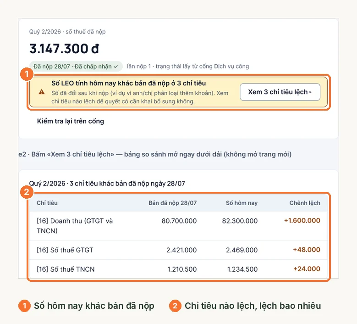Click the cell "2.469.000"
357x324 pixels.
point(242,250)
